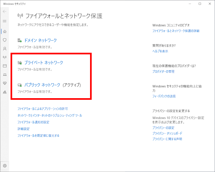Click ヘルプを表示 link
The width and height of the screenshot is (215, 172).
pyautogui.click(x=160, y=51)
